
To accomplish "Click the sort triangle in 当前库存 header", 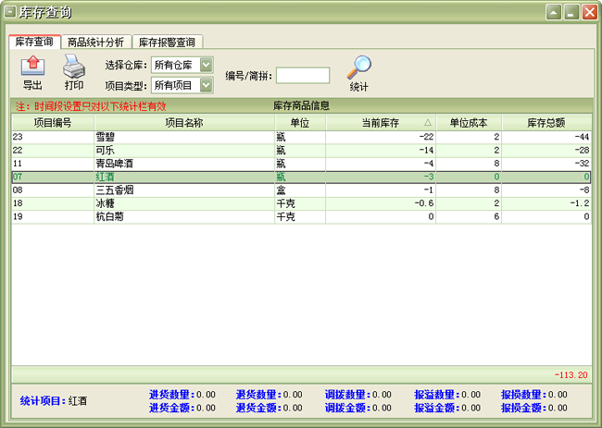I will point(427,122).
